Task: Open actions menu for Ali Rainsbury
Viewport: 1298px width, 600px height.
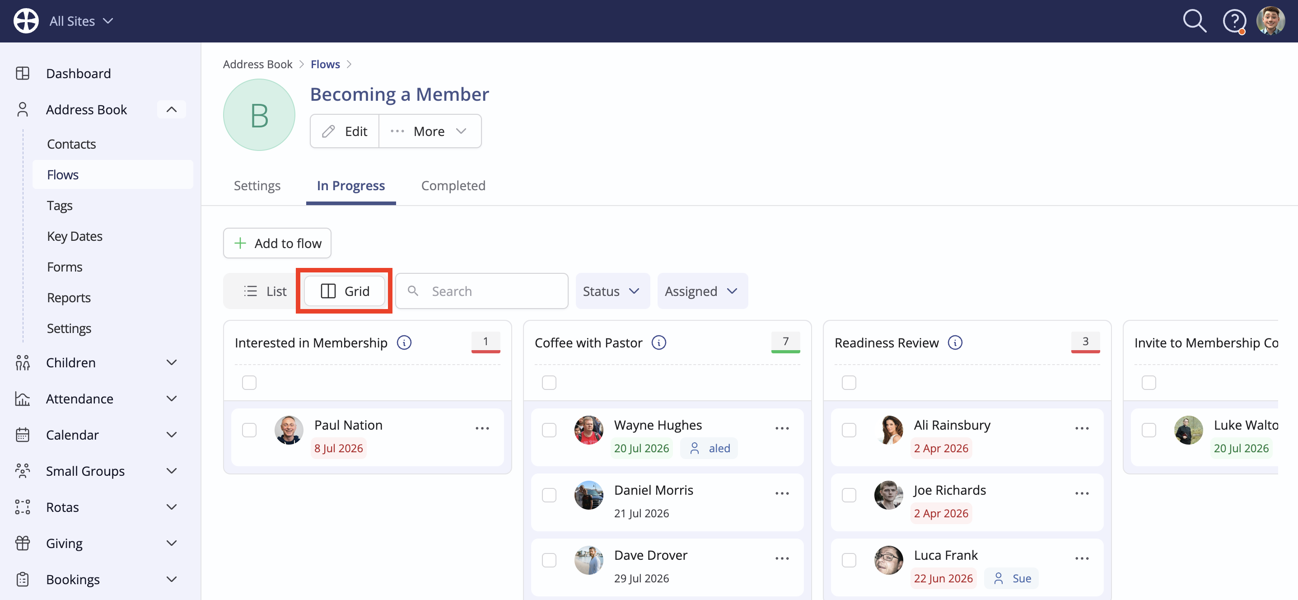Action: click(x=1082, y=428)
